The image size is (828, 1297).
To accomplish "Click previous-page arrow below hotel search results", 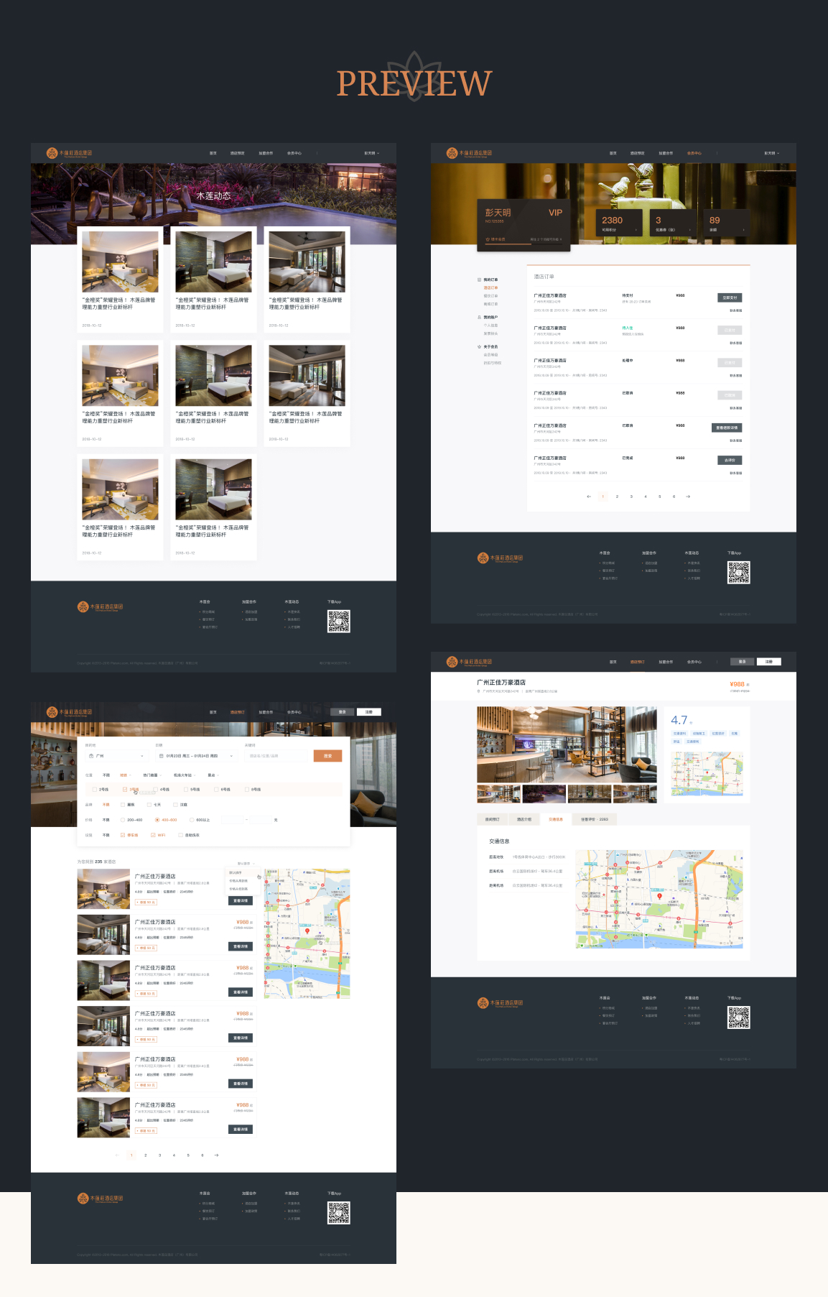I will 117,1155.
